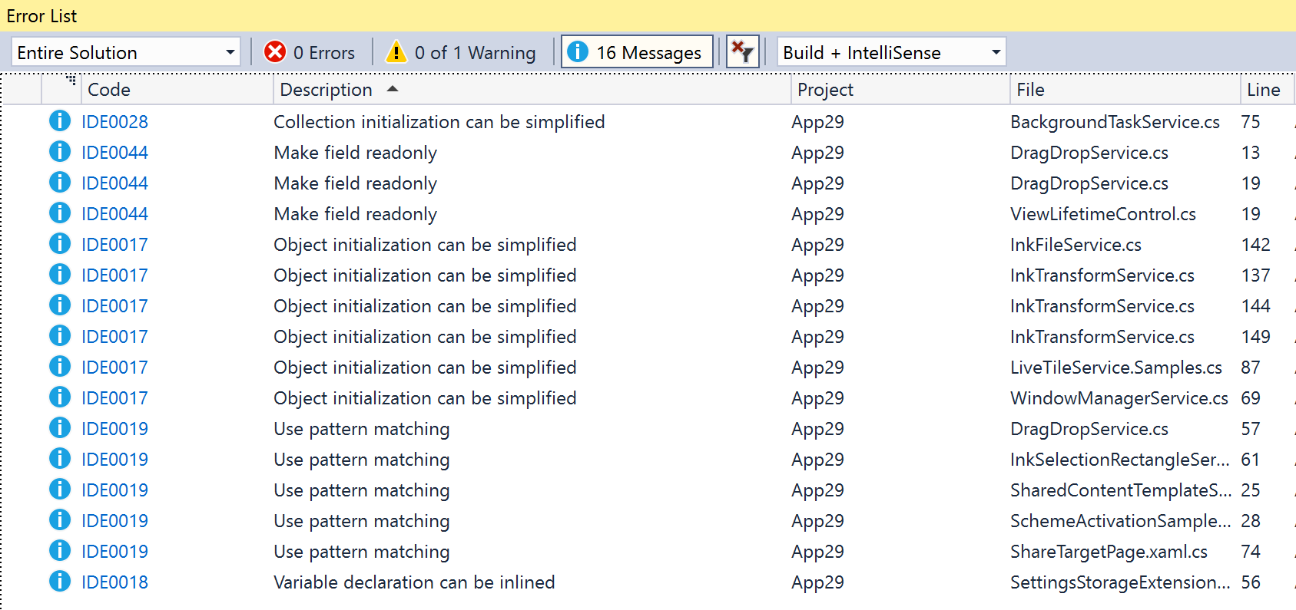Click info icon on WindowManagerService.cs row
This screenshot has width=1296, height=610.
[60, 397]
